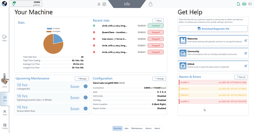This screenshot has height=133, width=254.
Task: Open the Alarms tab
Action: 148,128
